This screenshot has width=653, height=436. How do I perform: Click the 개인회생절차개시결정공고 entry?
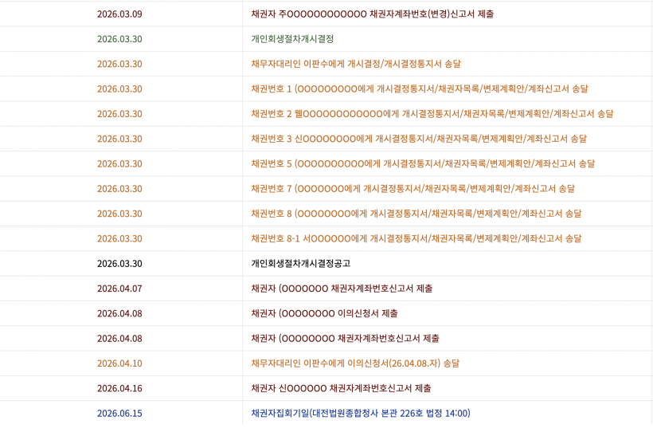tap(301, 264)
